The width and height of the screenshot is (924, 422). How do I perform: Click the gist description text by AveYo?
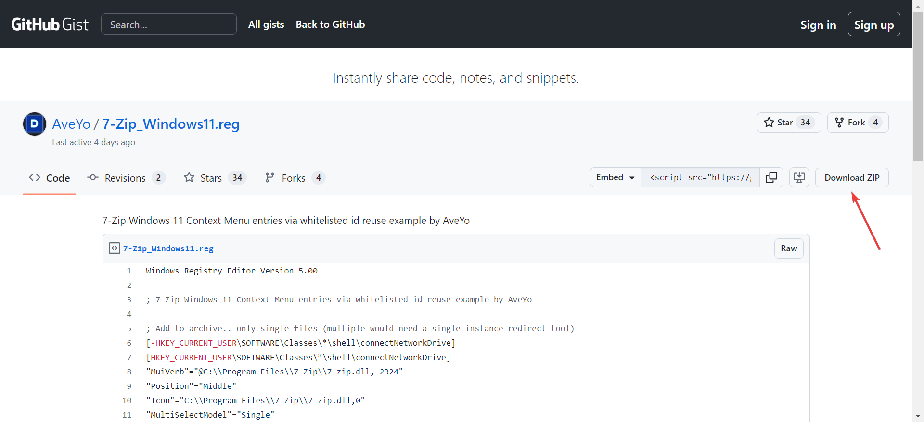pyautogui.click(x=286, y=221)
